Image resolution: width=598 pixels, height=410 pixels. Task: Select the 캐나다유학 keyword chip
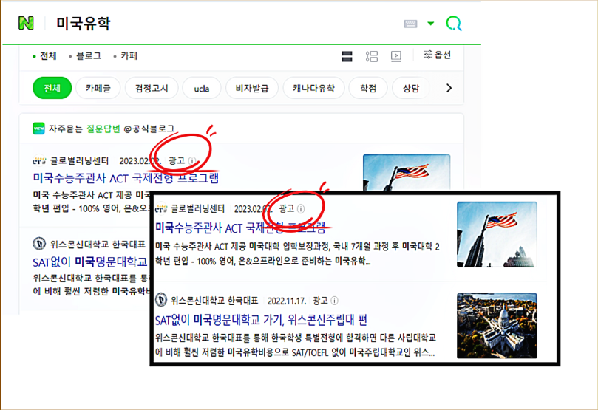pos(313,88)
